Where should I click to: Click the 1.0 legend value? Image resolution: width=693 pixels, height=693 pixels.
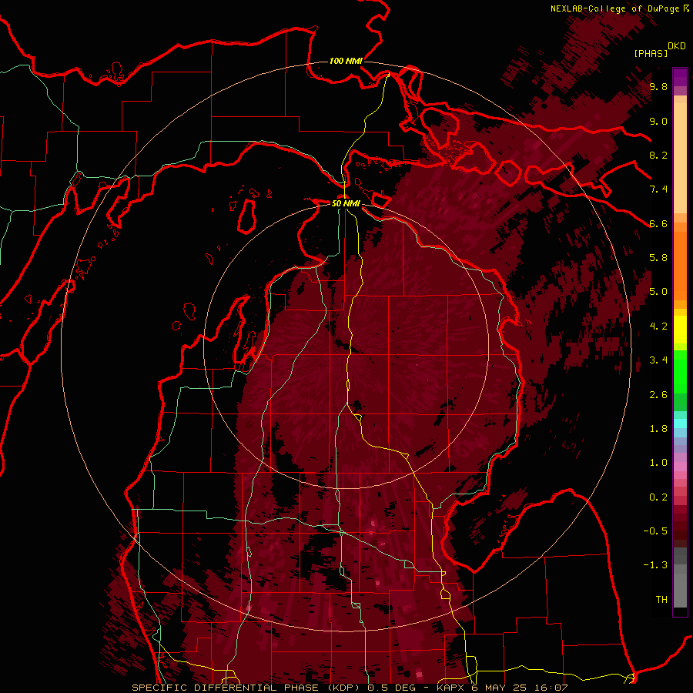658,464
